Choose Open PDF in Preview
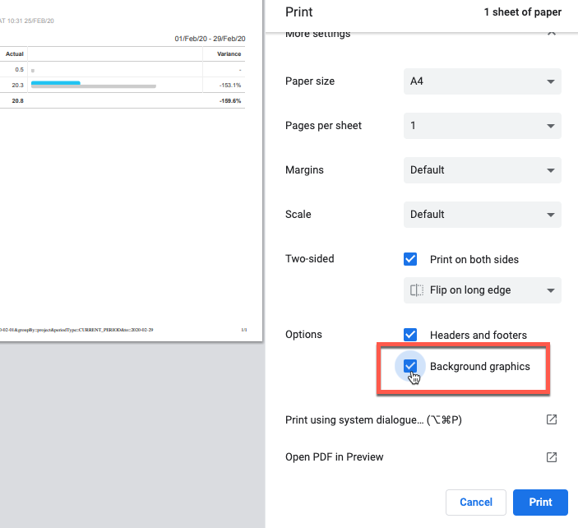Screen dimensions: 578x528 335,457
